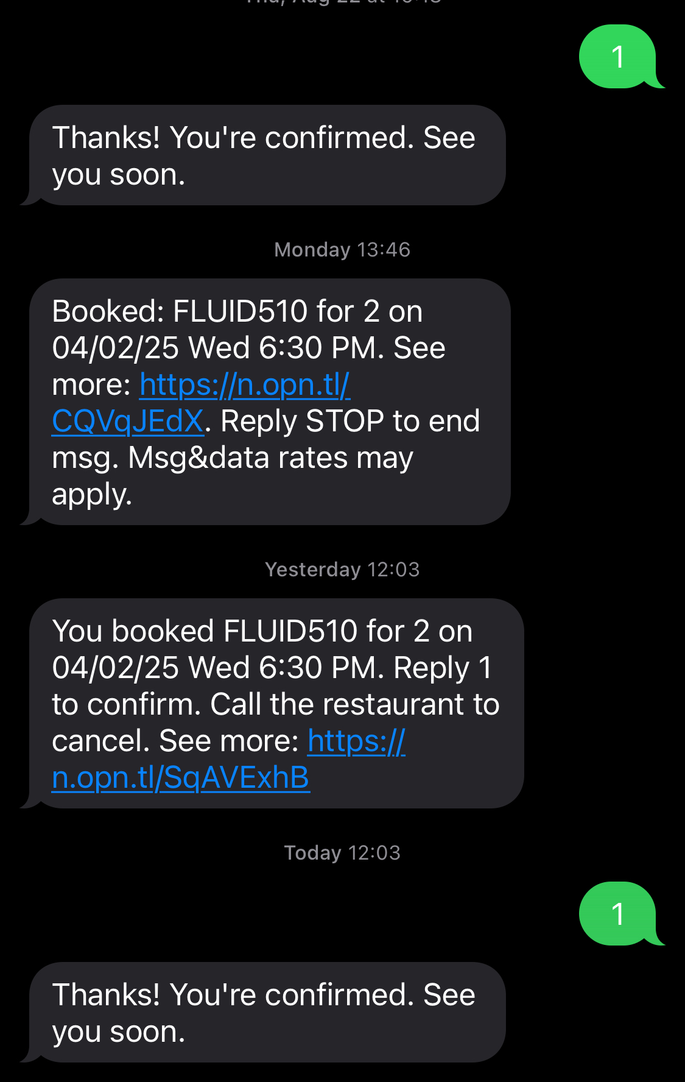Click "FLUID510" in the "Booked:" message
This screenshot has width=685, height=1082.
pos(240,312)
